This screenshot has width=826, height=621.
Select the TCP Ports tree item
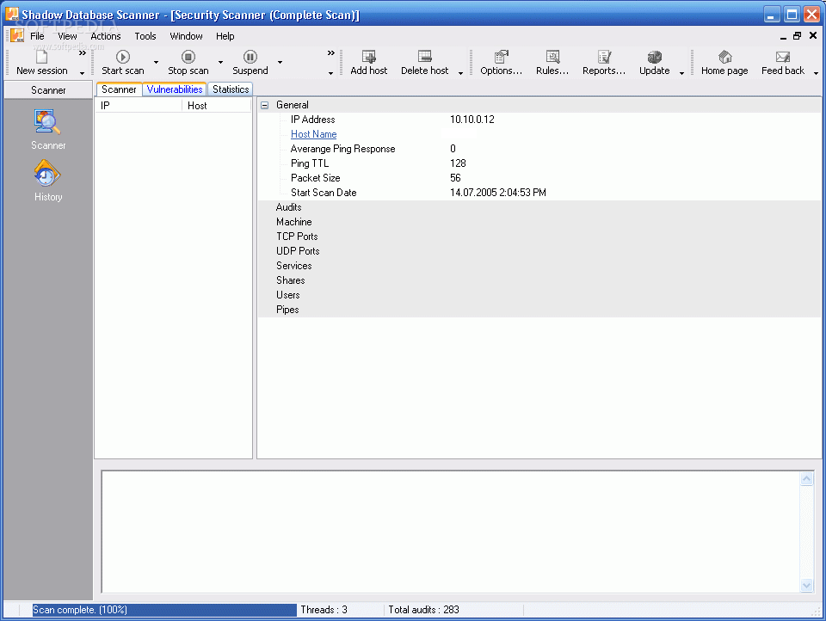click(x=297, y=237)
